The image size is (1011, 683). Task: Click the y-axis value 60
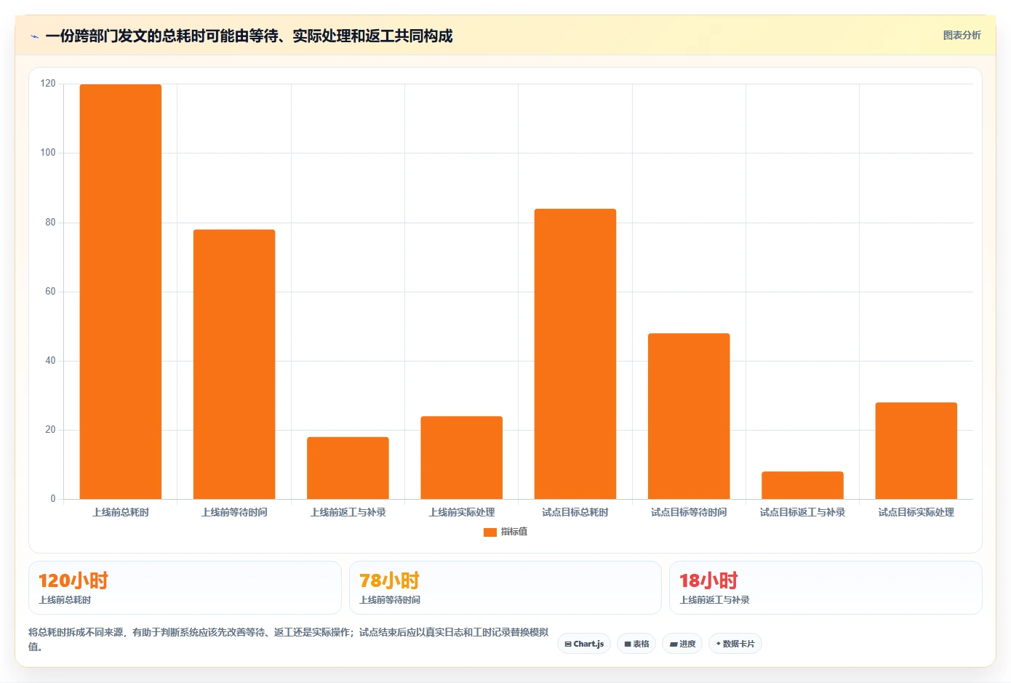coord(50,292)
